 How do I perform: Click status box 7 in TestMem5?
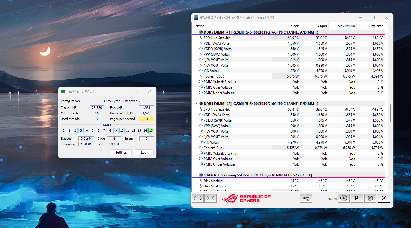[x=104, y=130]
